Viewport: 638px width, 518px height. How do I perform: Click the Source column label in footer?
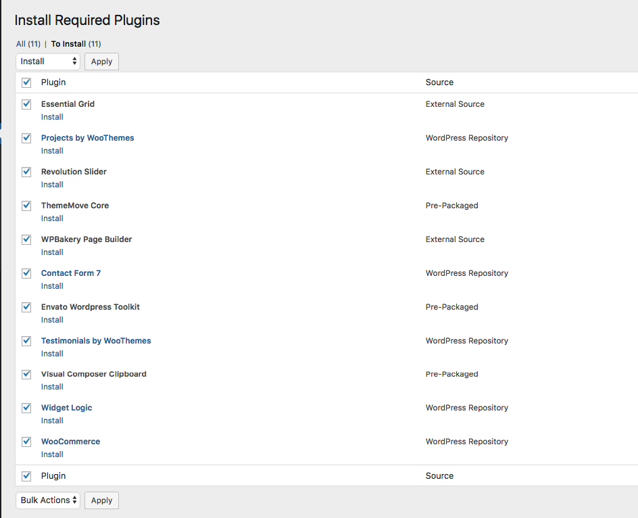(439, 475)
